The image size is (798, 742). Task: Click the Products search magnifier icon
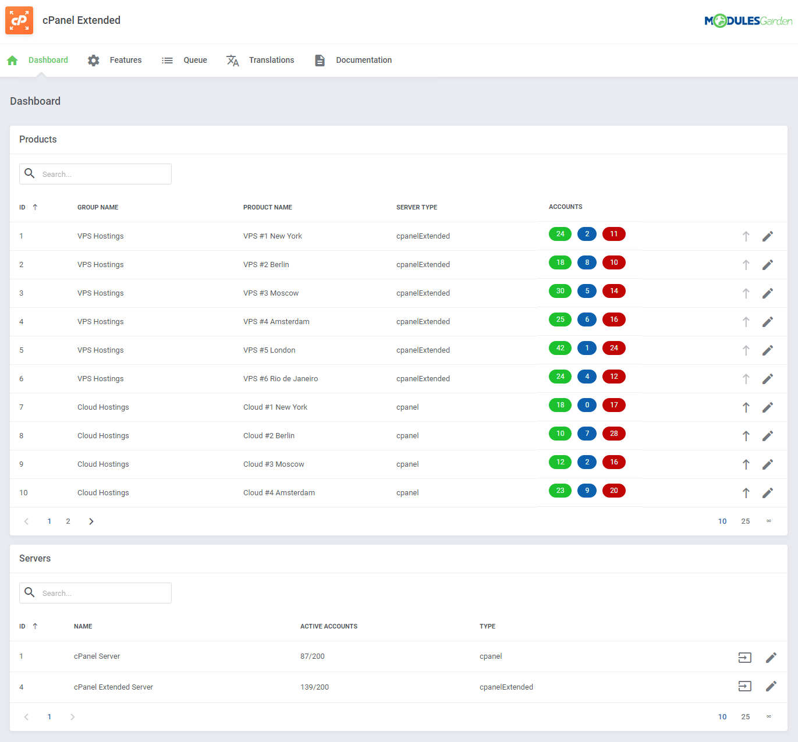[x=30, y=173]
